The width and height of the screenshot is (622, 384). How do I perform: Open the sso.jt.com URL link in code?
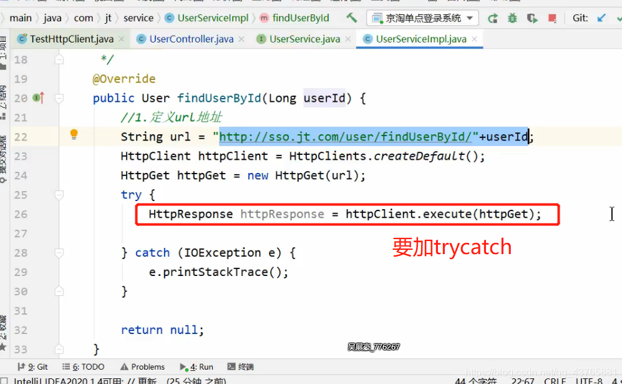(x=346, y=137)
